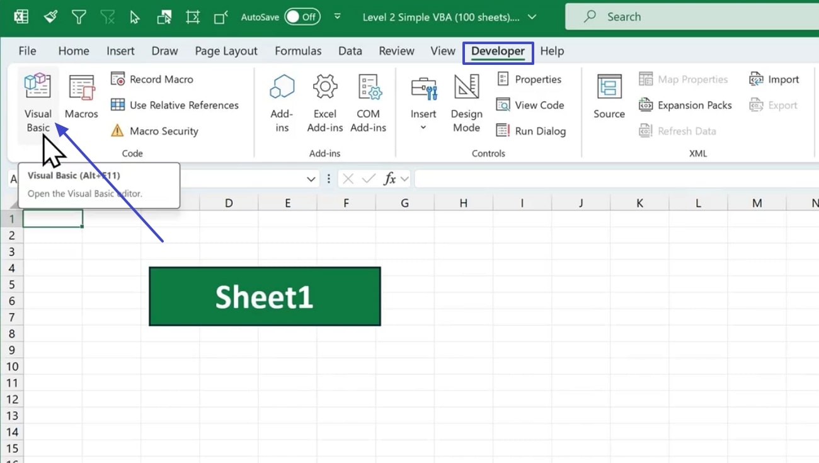Select column K header
Image resolution: width=819 pixels, height=463 pixels.
tap(639, 203)
